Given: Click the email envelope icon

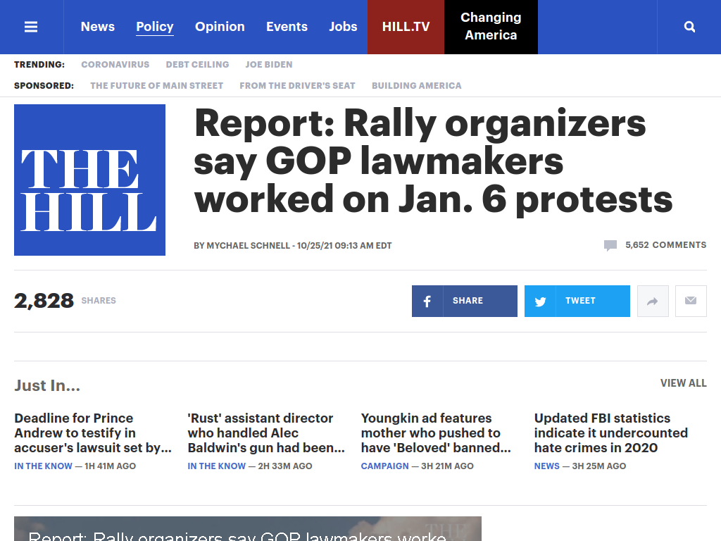Looking at the screenshot, I should (691, 301).
